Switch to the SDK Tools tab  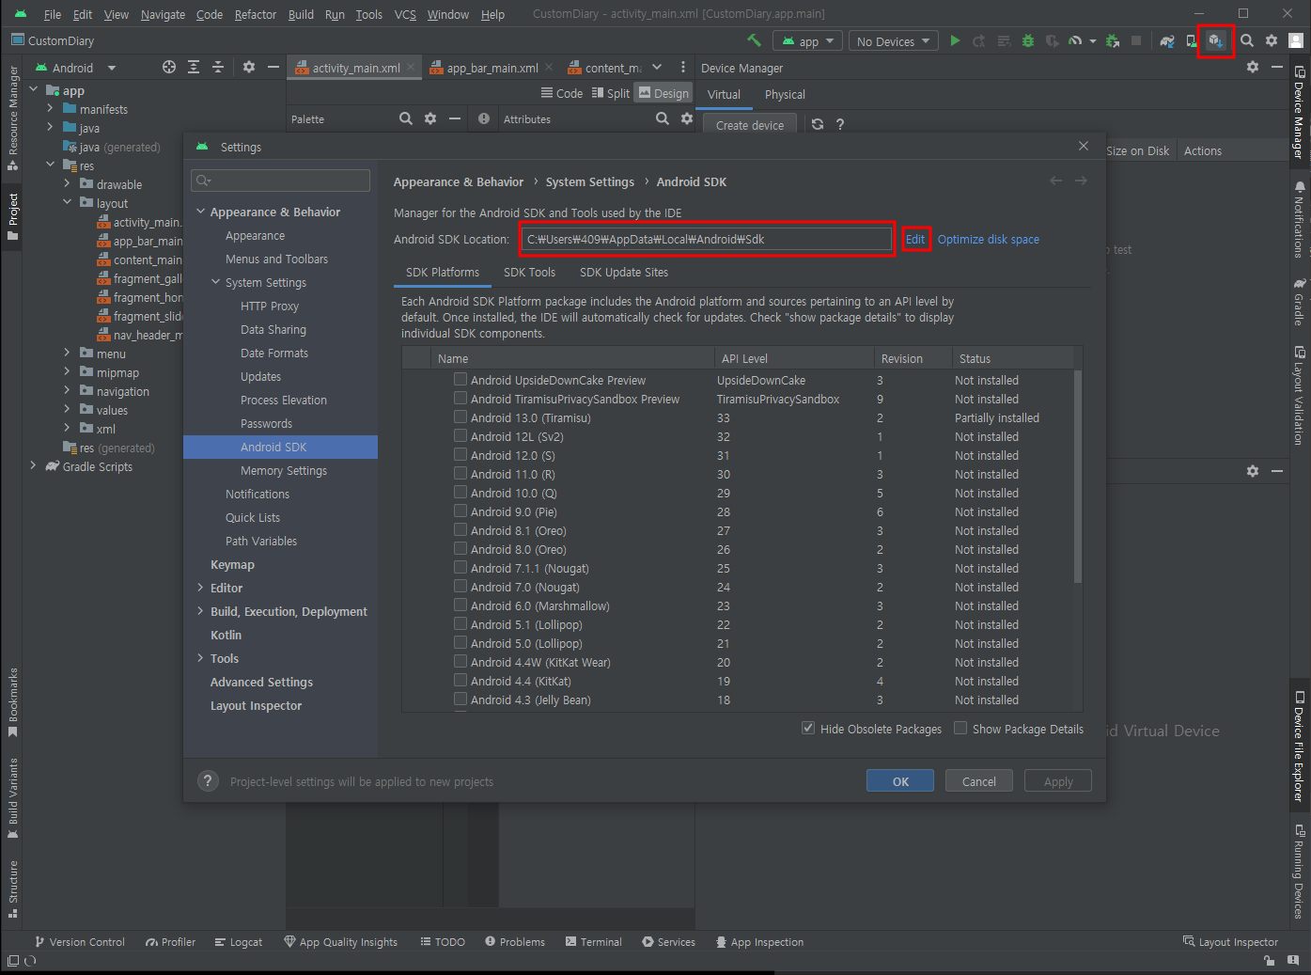(x=529, y=272)
